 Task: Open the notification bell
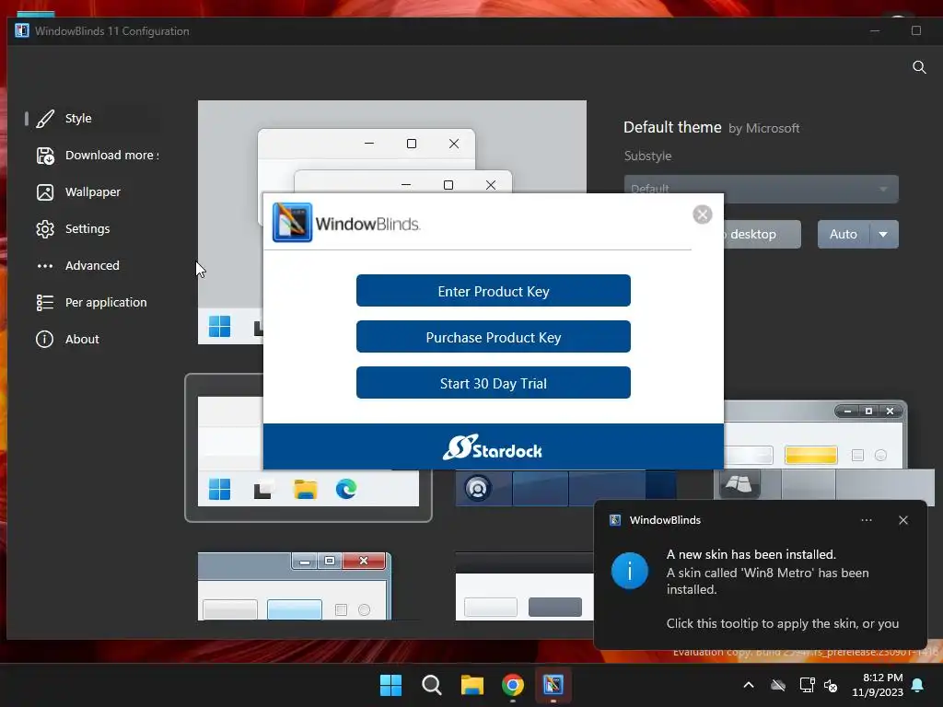point(918,685)
